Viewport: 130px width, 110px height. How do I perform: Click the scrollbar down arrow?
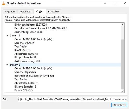point(122,91)
